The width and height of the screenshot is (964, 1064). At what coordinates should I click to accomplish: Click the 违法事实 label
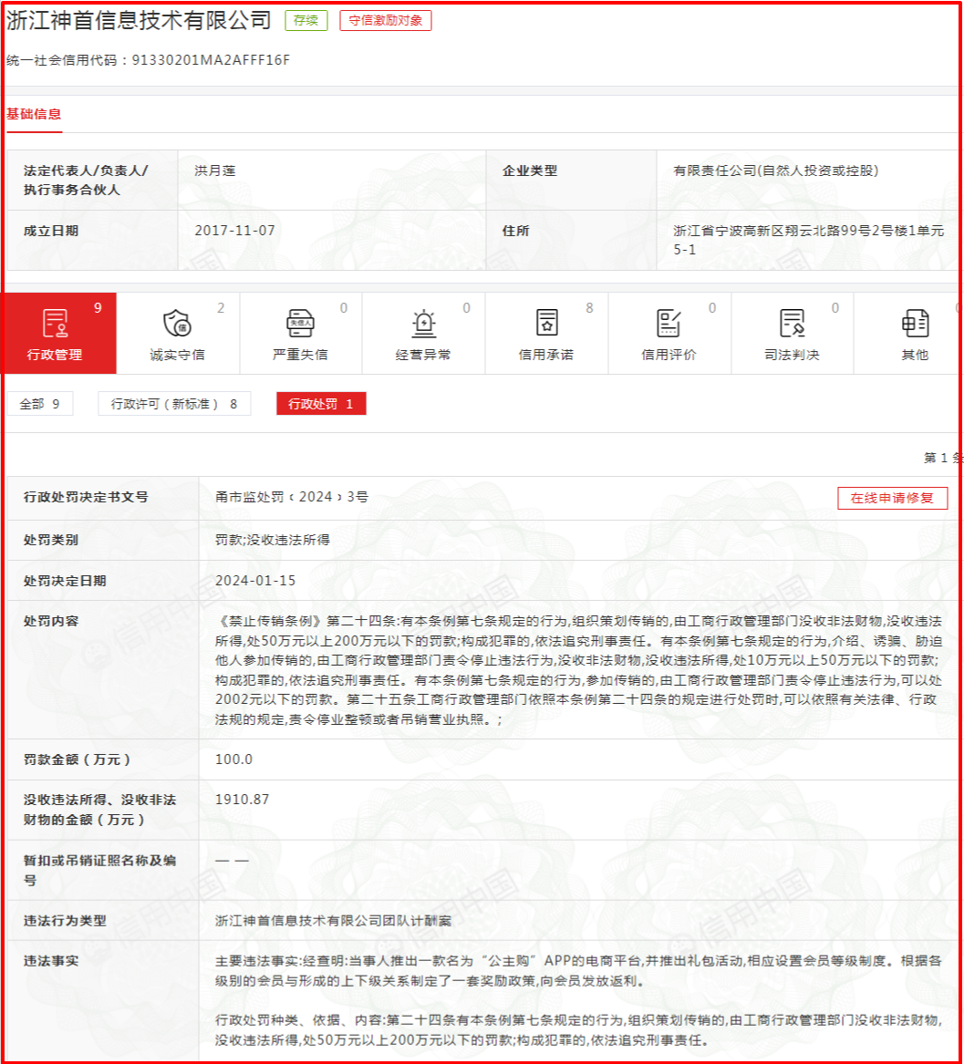coord(51,961)
